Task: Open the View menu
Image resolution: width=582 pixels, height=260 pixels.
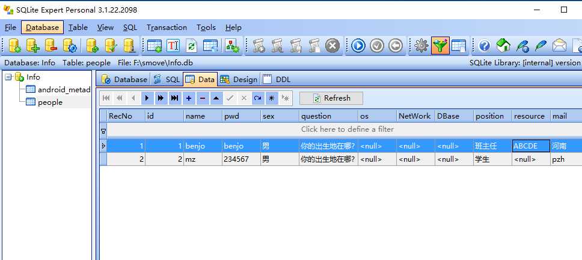Action: tap(105, 28)
